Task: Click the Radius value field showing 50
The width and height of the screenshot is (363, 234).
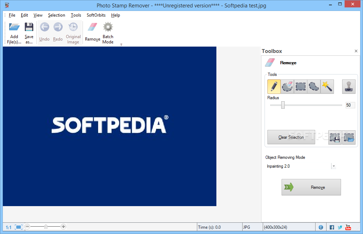Action: (x=350, y=105)
